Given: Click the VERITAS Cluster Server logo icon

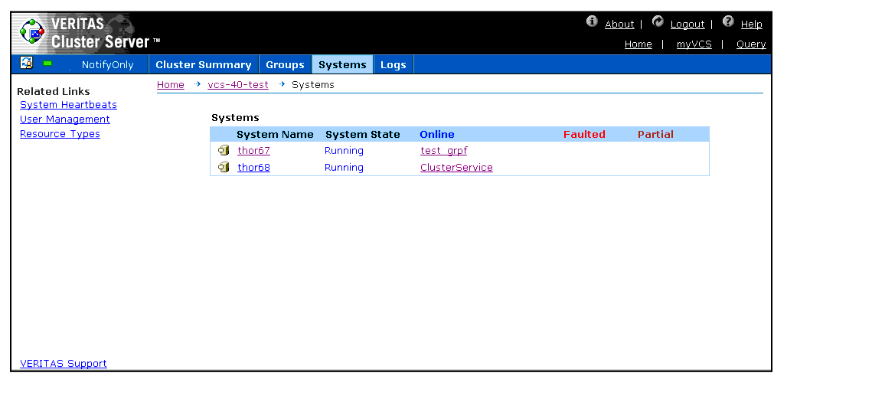Looking at the screenshot, I should (32, 32).
